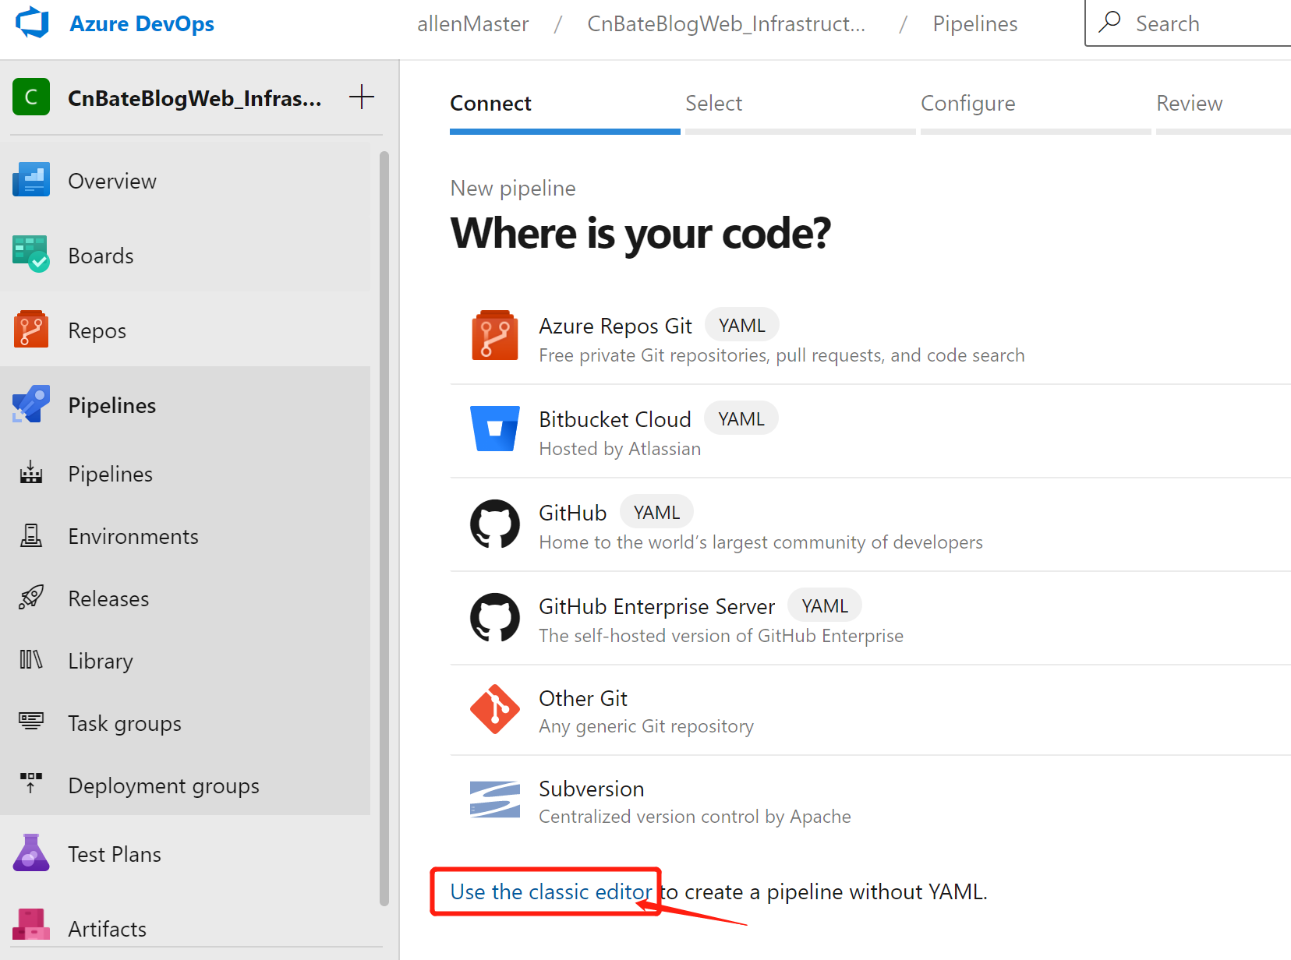Click the Deployment groups icon
This screenshot has height=960, width=1291.
(x=31, y=783)
